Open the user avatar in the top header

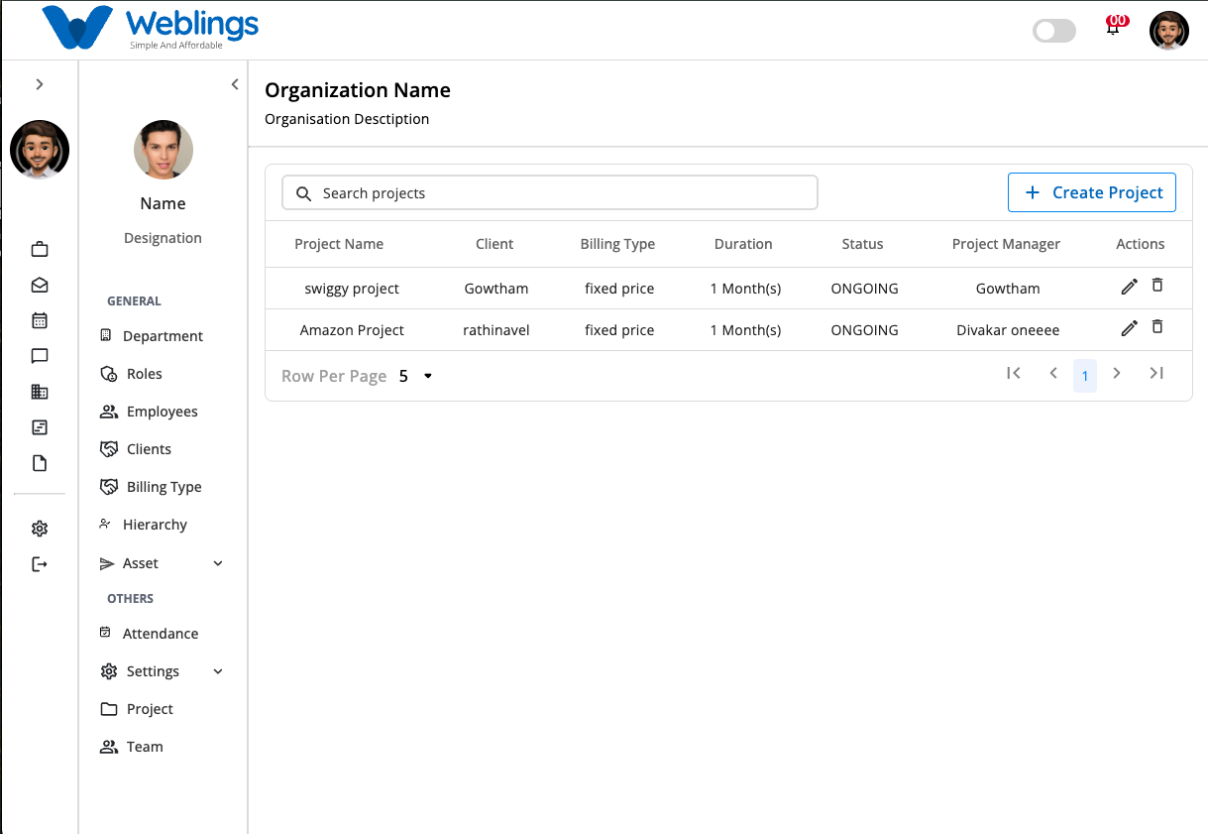click(x=1169, y=31)
